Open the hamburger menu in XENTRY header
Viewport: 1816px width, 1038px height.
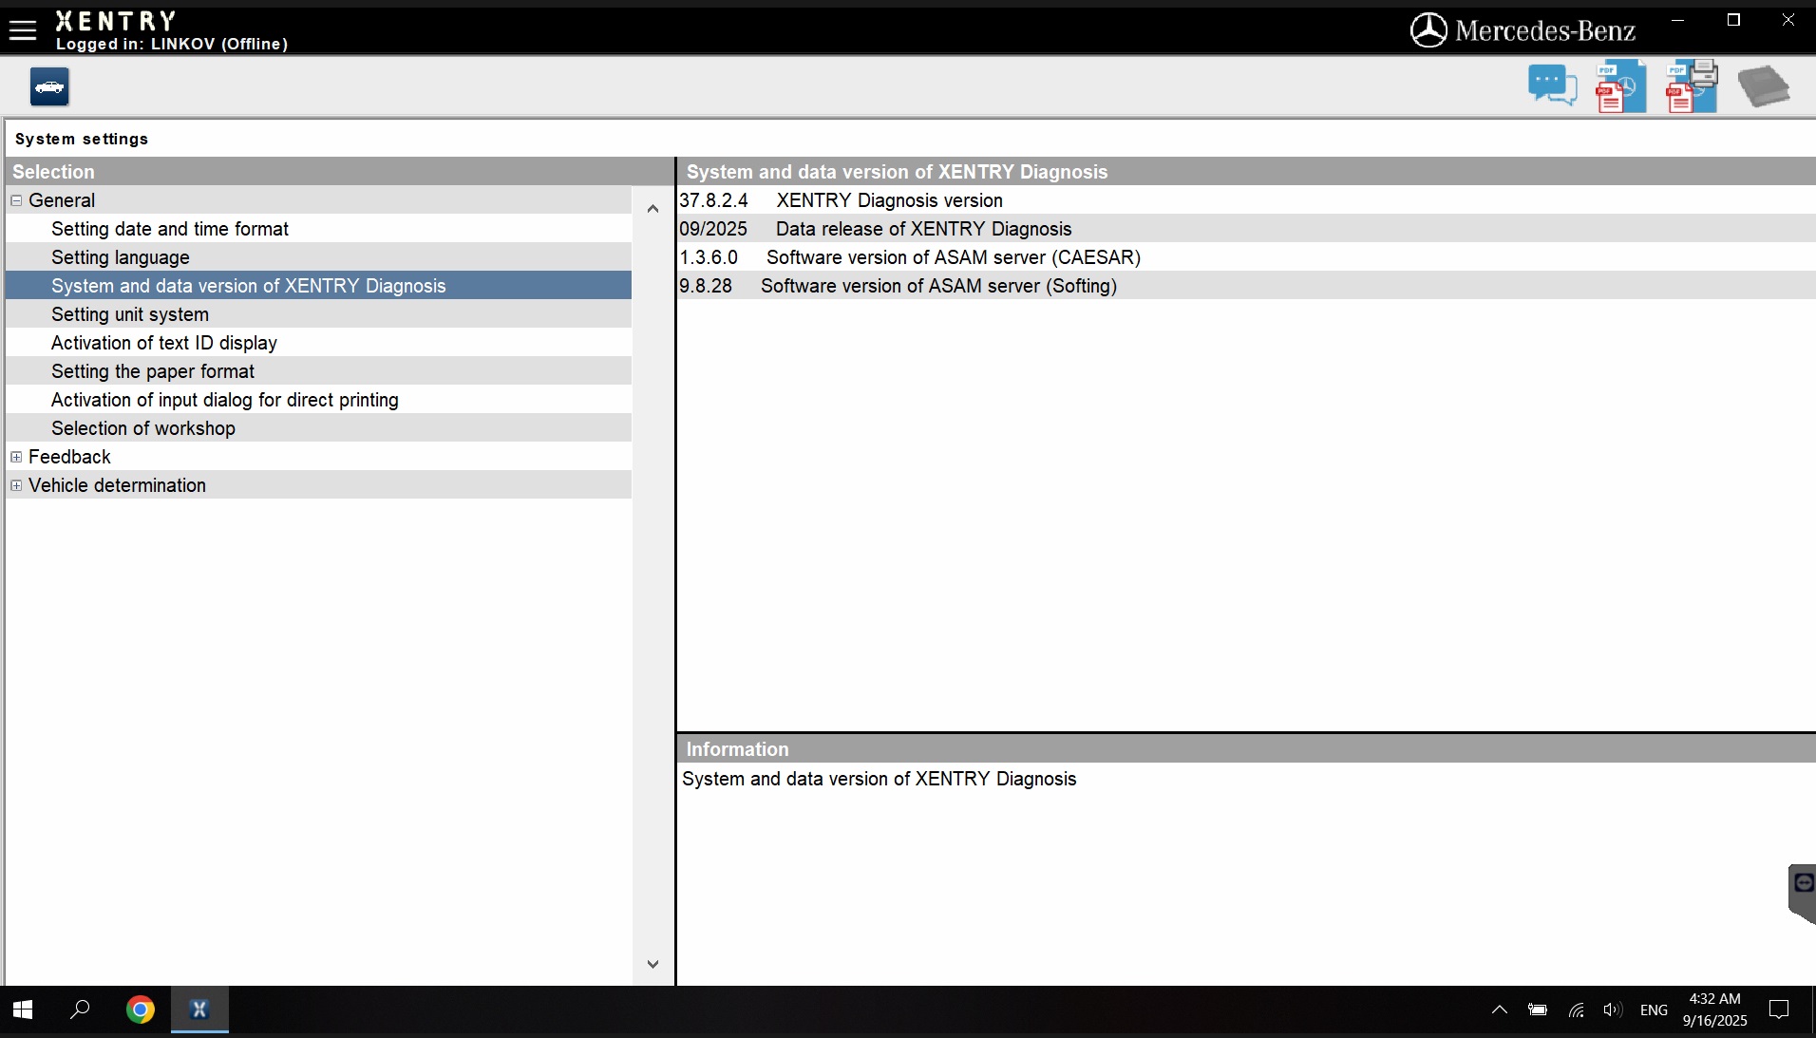(23, 30)
